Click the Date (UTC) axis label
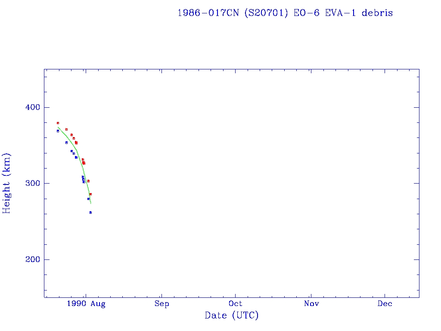Screen dimensions: 441x331 232,315
